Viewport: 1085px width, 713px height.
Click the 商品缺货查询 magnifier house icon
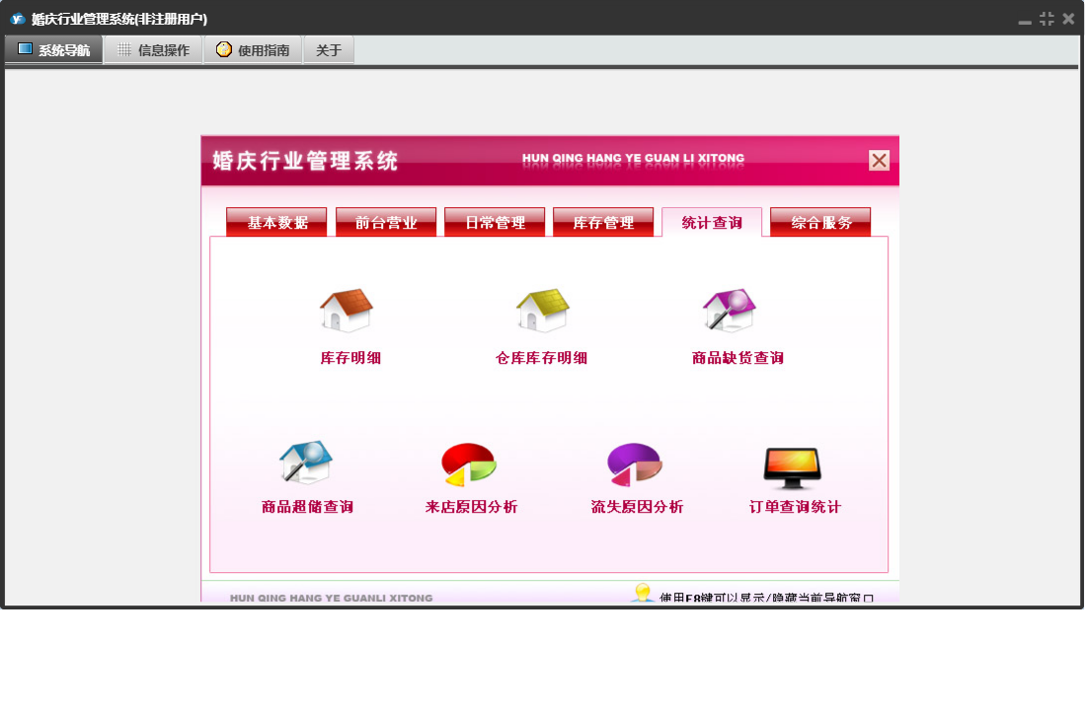(x=730, y=311)
